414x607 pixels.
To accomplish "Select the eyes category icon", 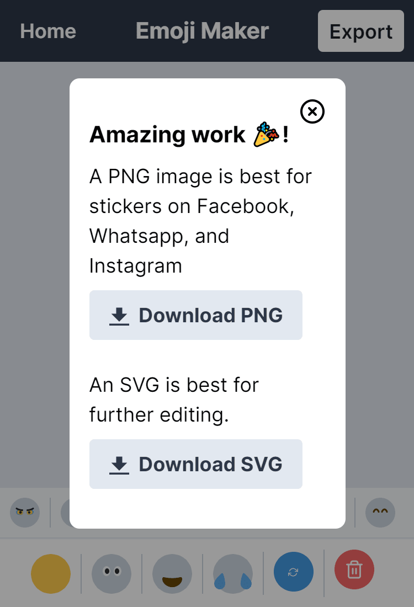I will (112, 574).
